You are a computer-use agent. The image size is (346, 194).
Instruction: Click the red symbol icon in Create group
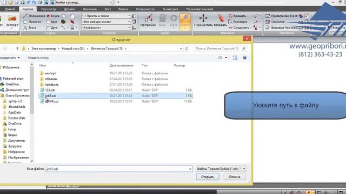pos(72,22)
